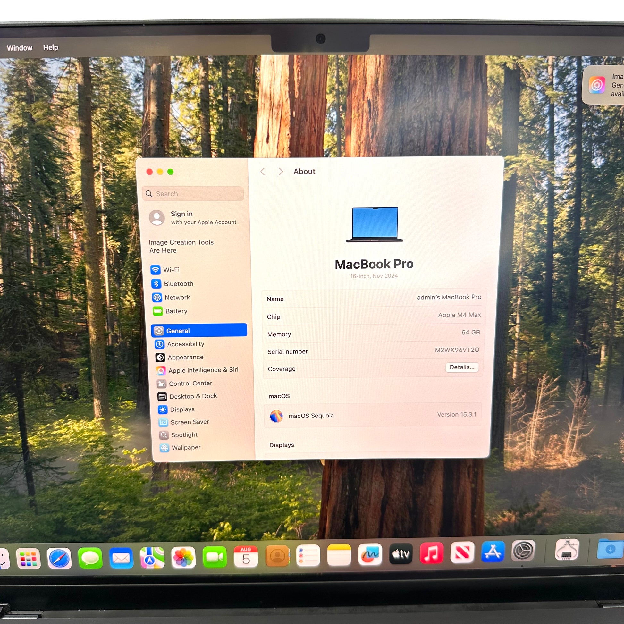Open App Store from the Dock

493,551
